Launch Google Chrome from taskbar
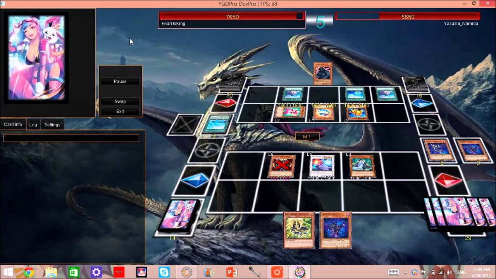Screen dimensions: 496x279 tap(28, 272)
